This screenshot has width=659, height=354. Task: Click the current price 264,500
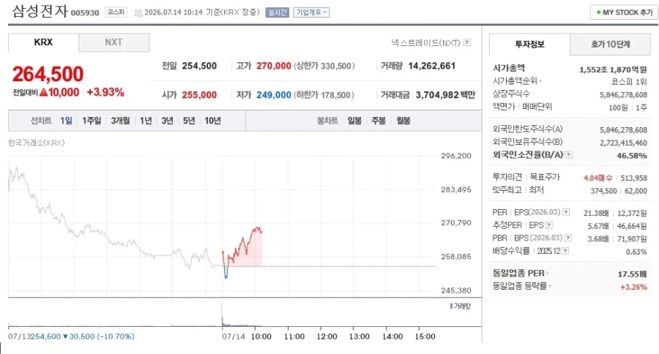48,75
